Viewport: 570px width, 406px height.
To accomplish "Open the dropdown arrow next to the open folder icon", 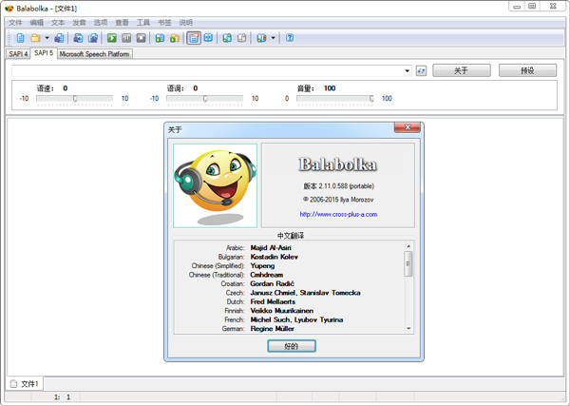I will (x=47, y=38).
